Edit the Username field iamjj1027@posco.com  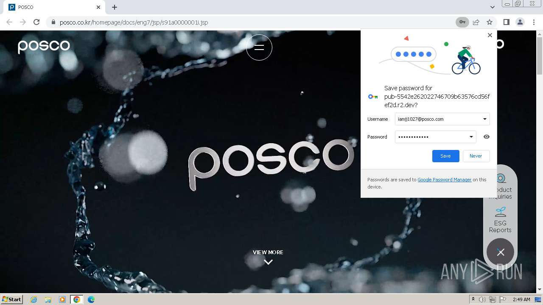tap(442, 119)
